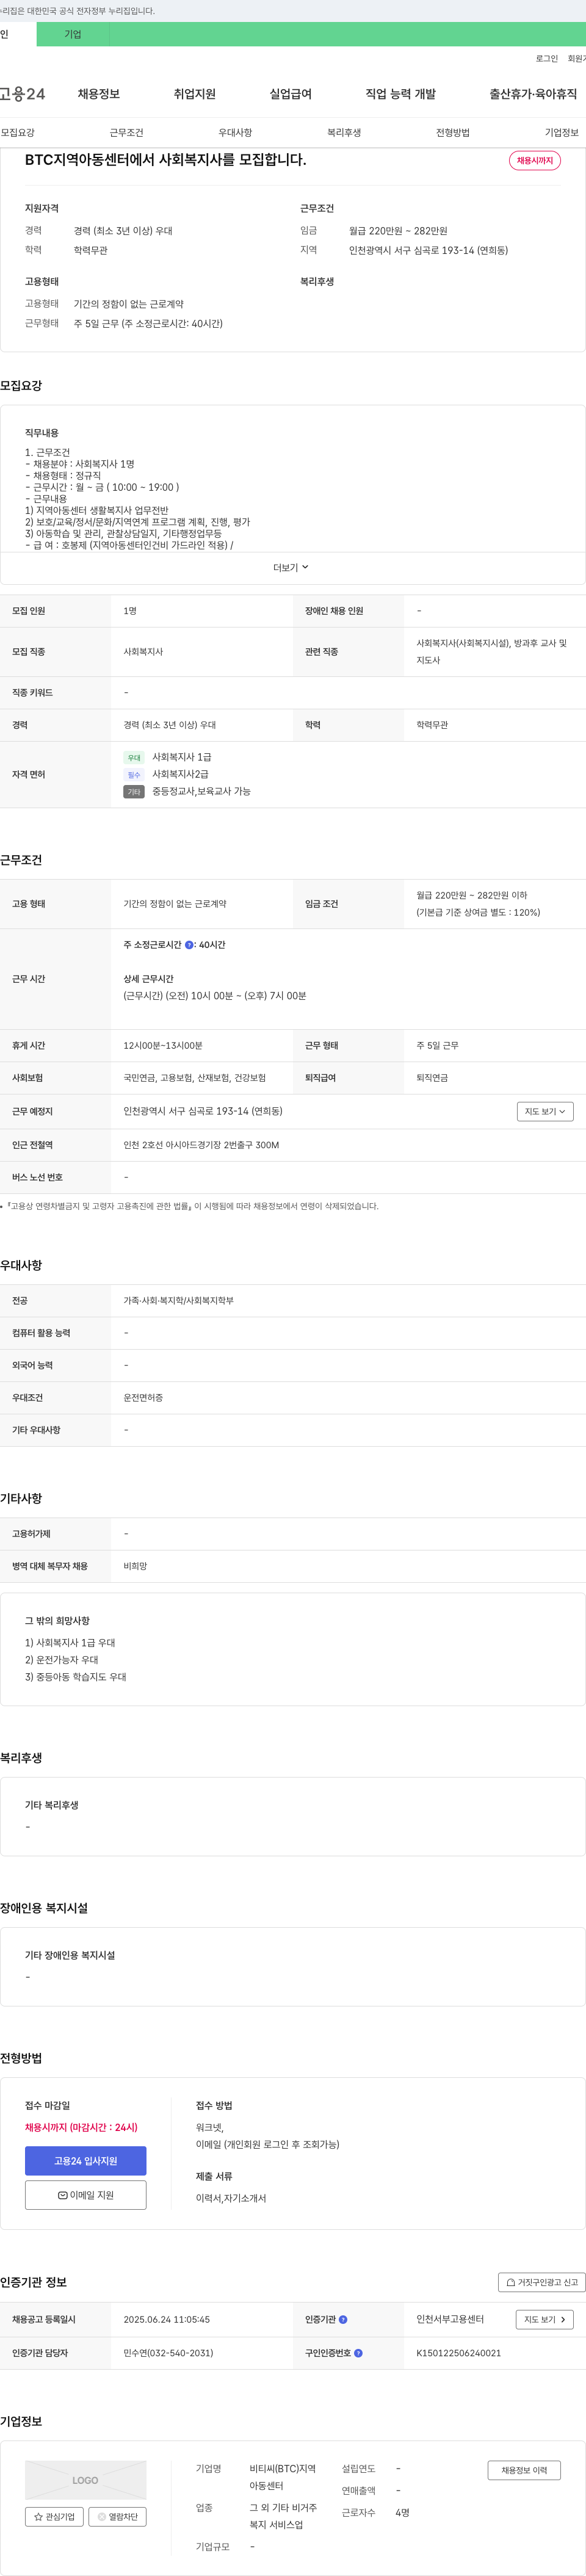Click the 기타 badge by 중등정교사,보육교사 가능

(x=134, y=792)
